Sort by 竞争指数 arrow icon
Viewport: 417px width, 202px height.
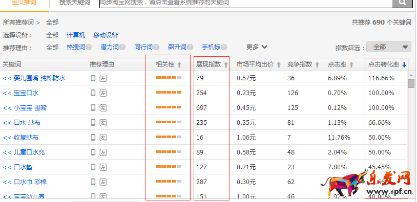point(317,64)
